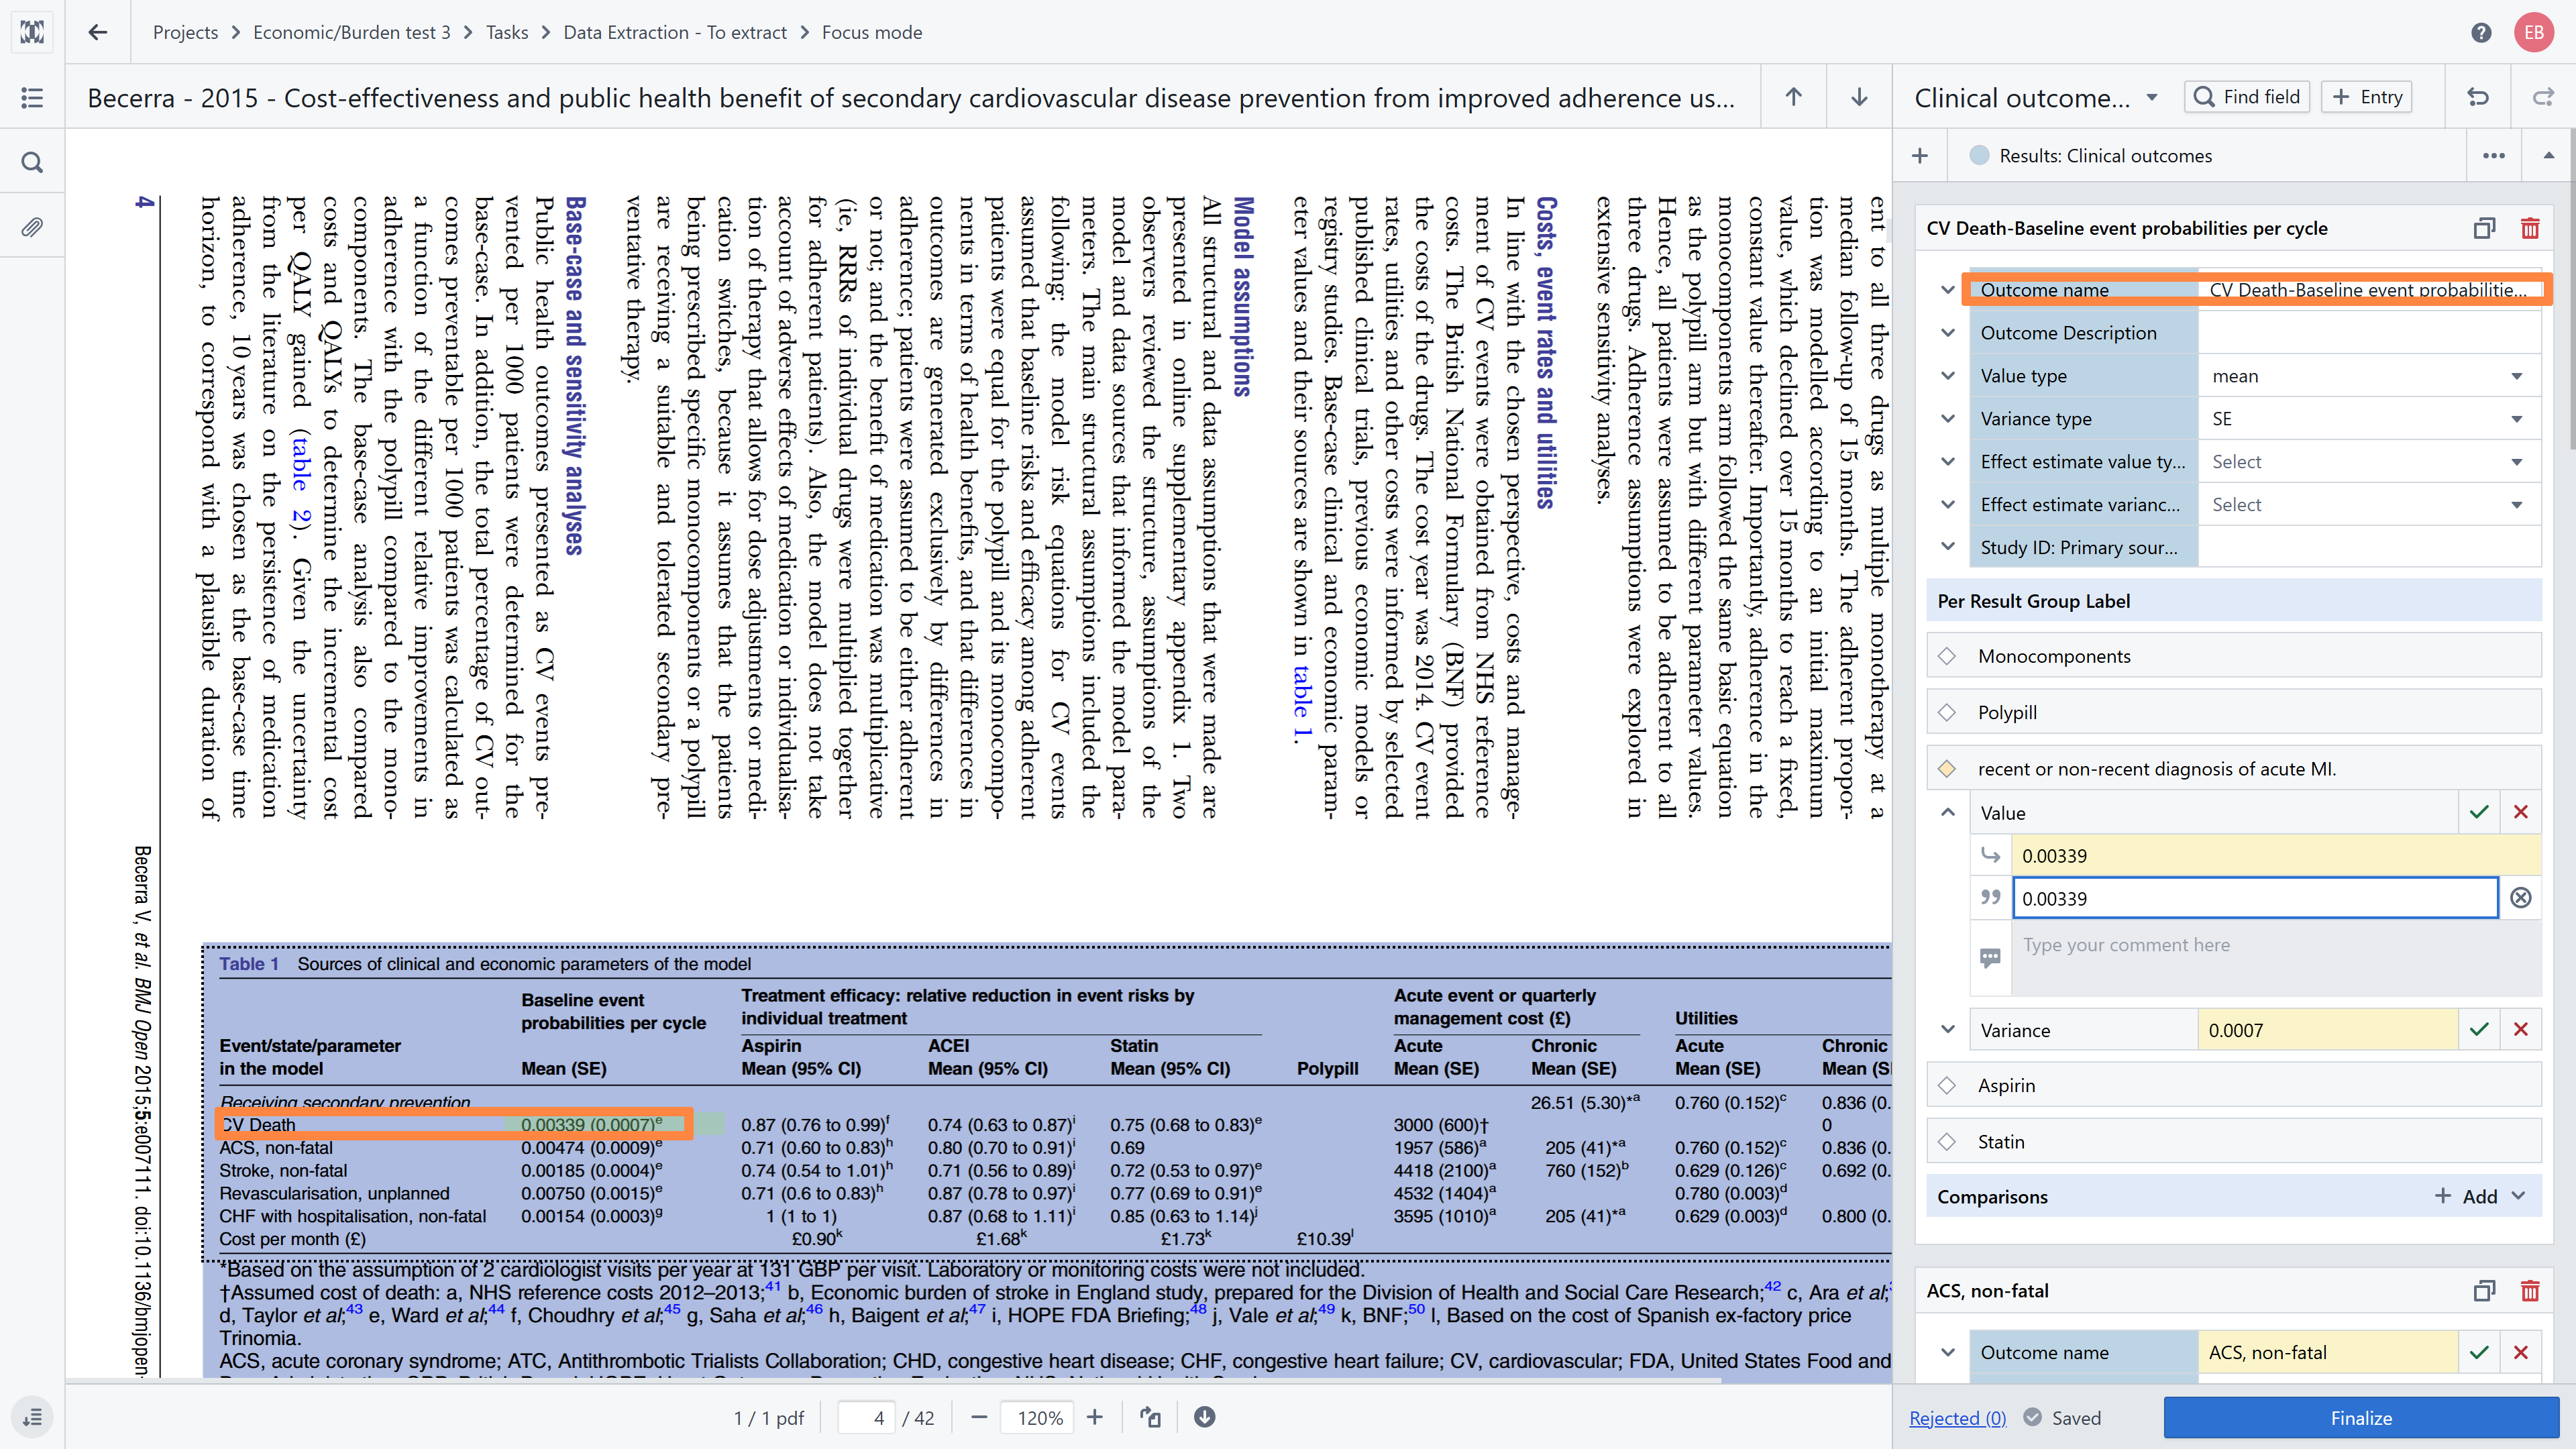Screen dimensions: 2576x1449
Task: Open attachments paperclip icon
Action: point(32,227)
